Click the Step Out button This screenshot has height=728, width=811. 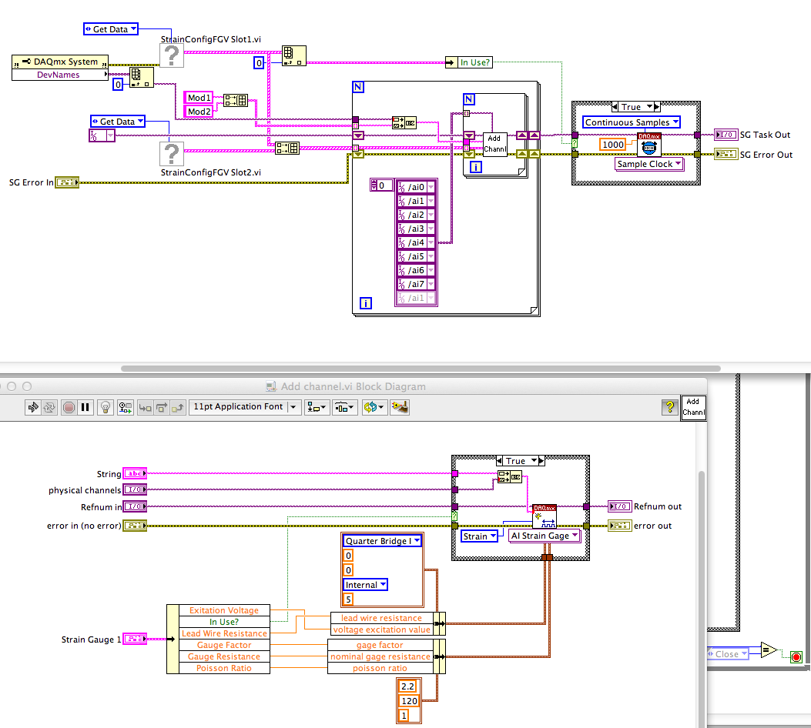click(x=177, y=407)
